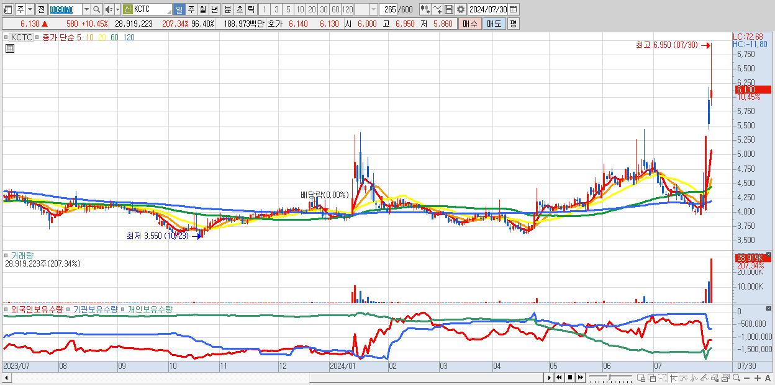
Task: Click the '매수' buy button
Action: [x=470, y=24]
